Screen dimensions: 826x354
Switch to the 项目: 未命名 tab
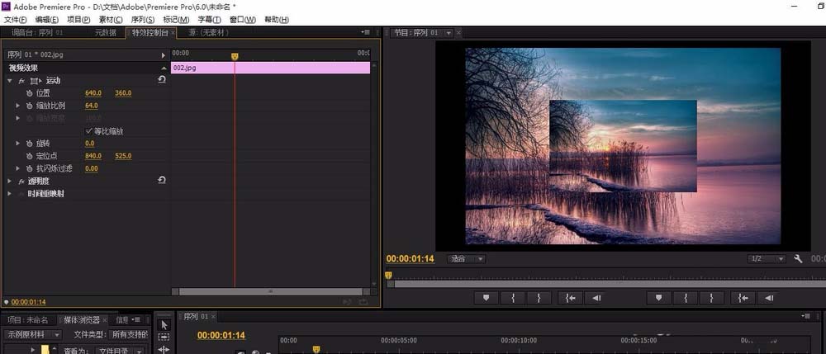pos(28,320)
